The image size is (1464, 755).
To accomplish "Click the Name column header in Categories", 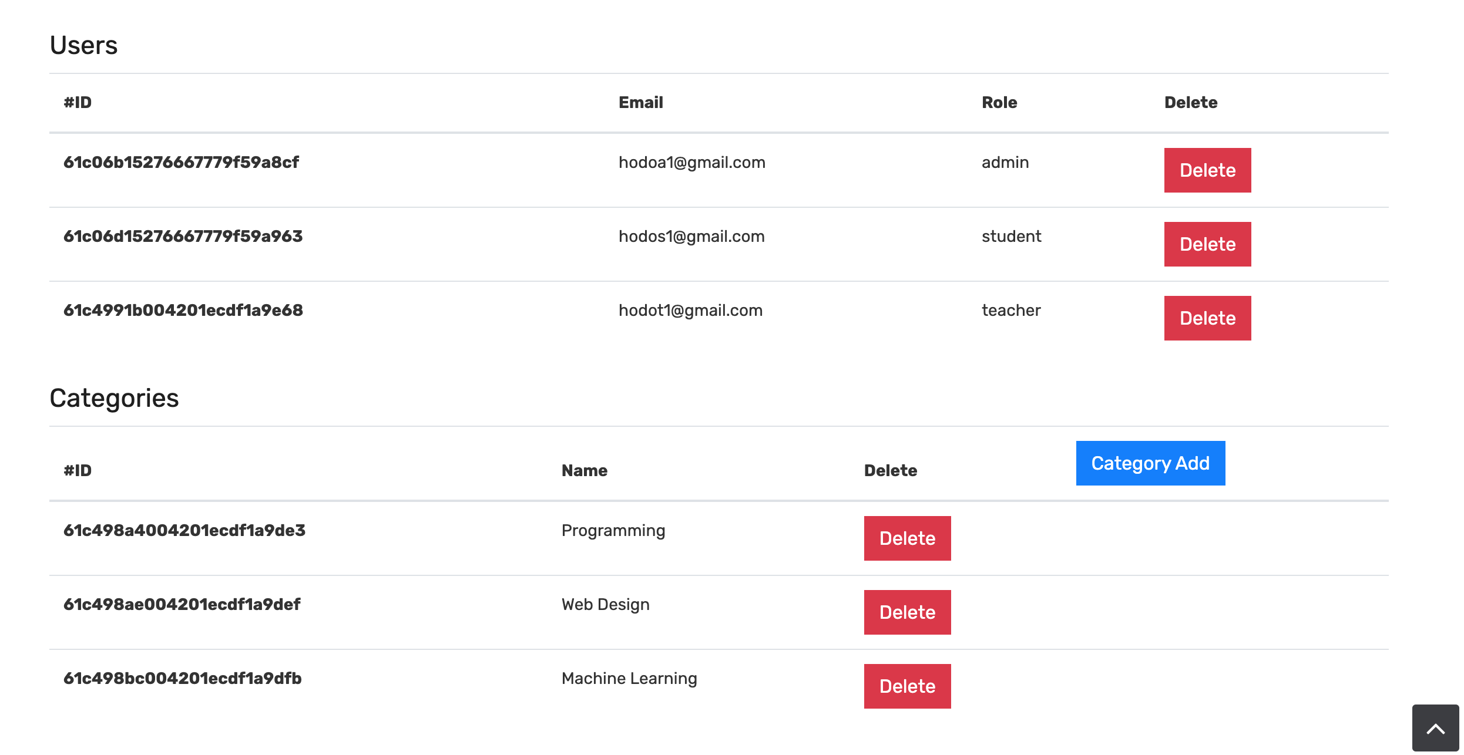I will 584,471.
